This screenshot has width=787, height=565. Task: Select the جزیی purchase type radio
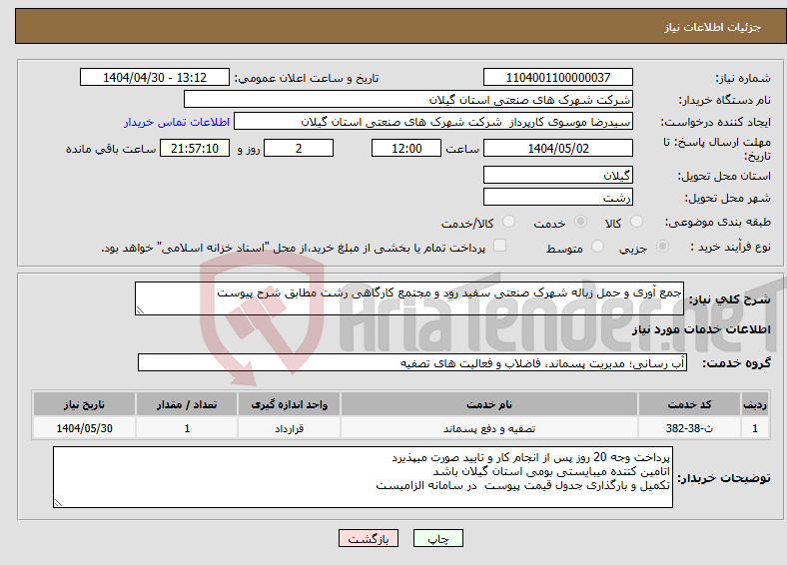click(662, 247)
